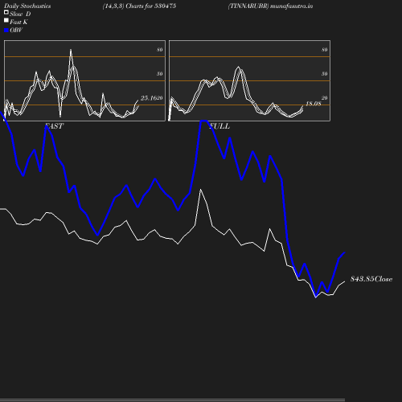Click the 18.08 value in FULL chart
The width and height of the screenshot is (402, 402).
click(314, 104)
